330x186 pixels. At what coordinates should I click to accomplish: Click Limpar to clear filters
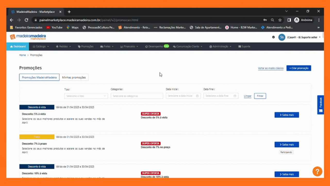247,96
